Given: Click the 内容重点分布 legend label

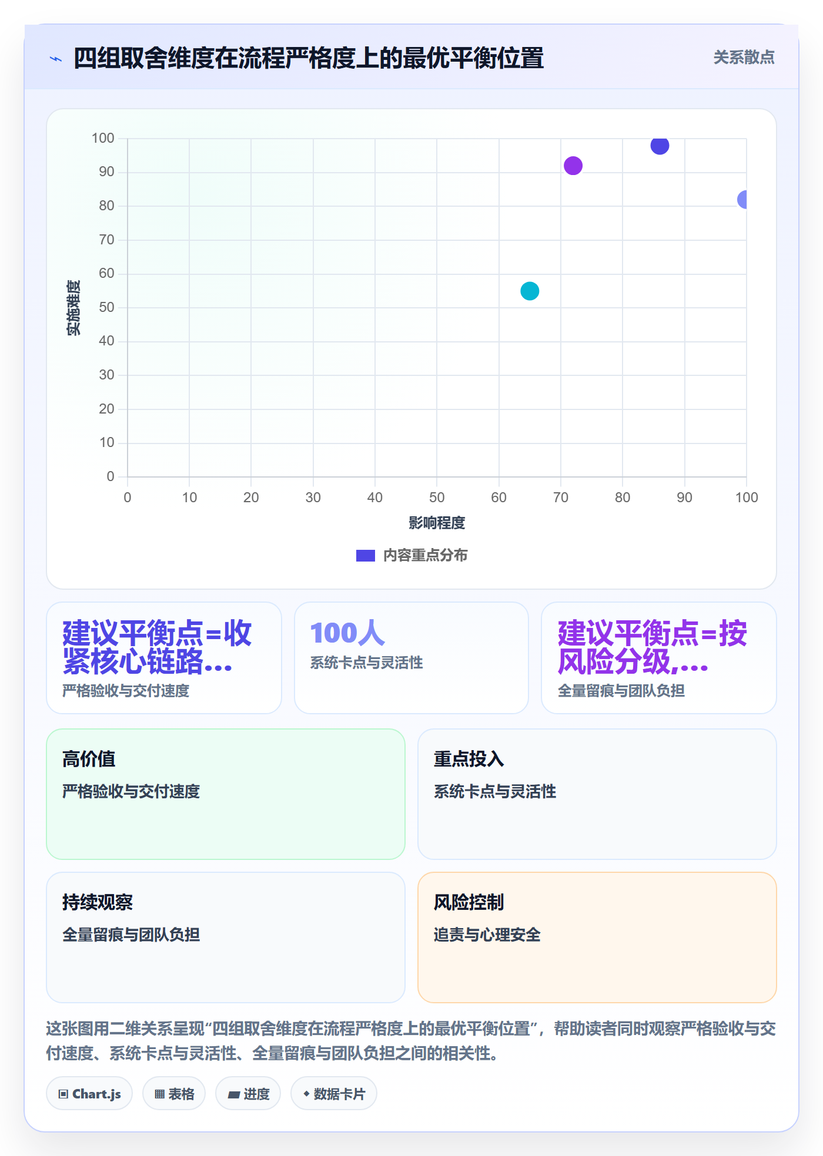Looking at the screenshot, I should coord(425,556).
